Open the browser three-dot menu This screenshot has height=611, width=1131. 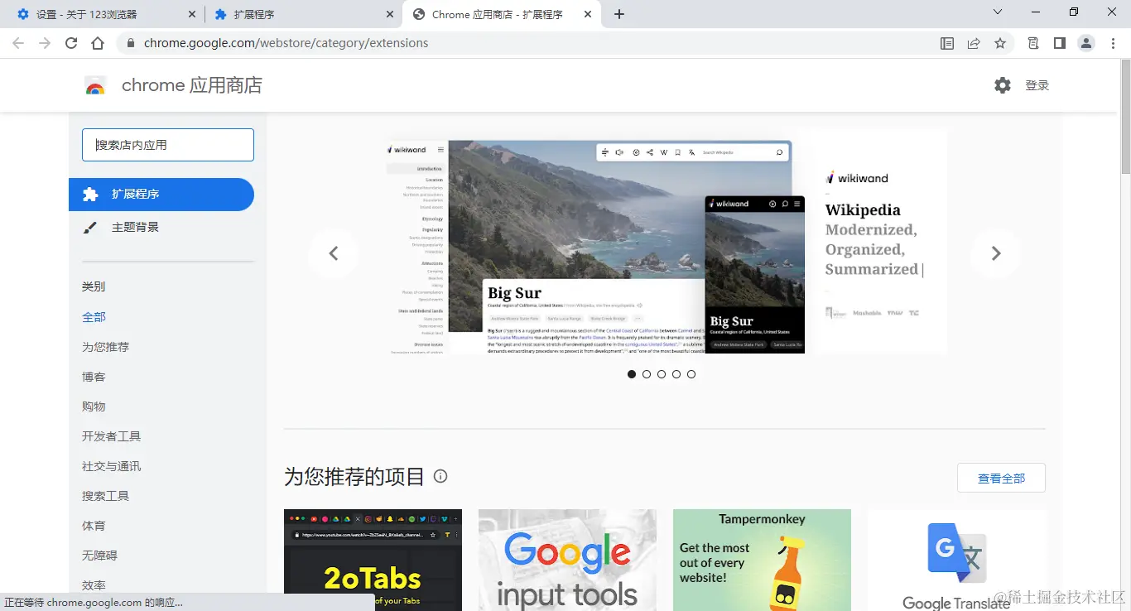click(1114, 43)
